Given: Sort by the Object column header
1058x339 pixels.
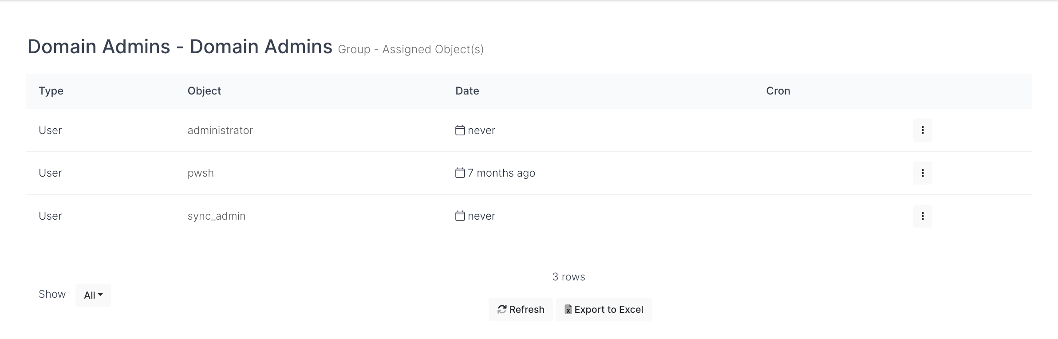Looking at the screenshot, I should pos(204,91).
